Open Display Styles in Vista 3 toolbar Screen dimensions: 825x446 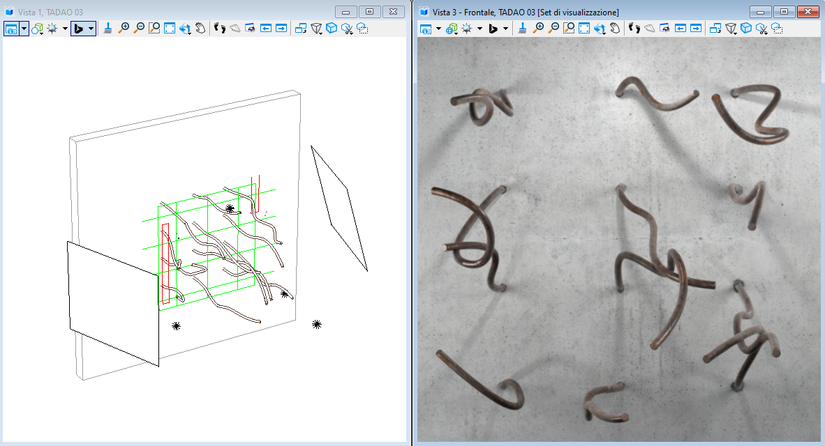452,29
